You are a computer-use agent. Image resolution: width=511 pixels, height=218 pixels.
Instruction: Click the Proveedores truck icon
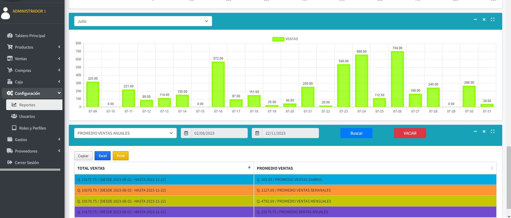click(x=10, y=151)
